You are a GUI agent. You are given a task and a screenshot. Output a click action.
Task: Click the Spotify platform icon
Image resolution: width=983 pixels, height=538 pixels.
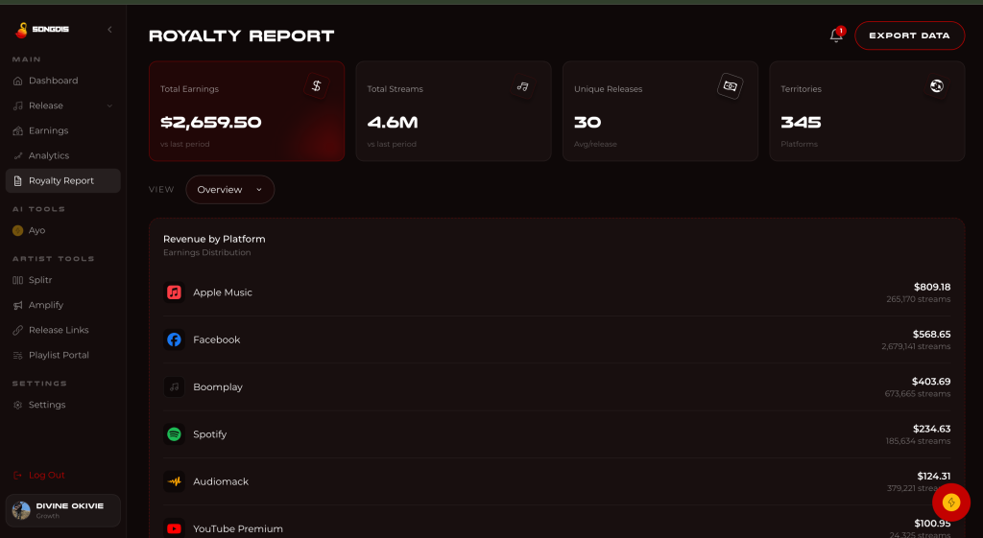tap(175, 434)
